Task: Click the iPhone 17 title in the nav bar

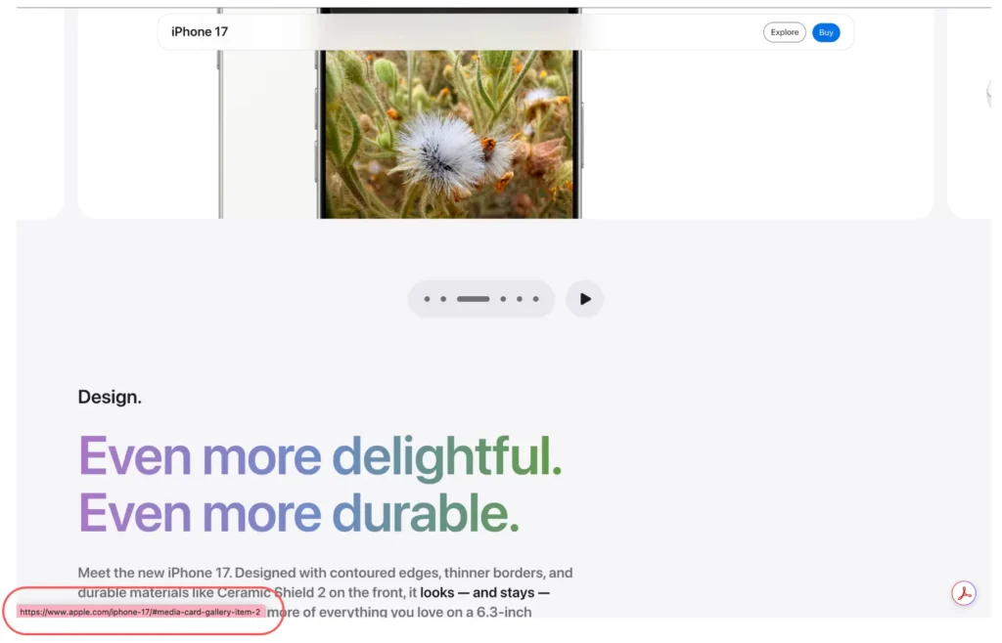Action: coord(200,32)
